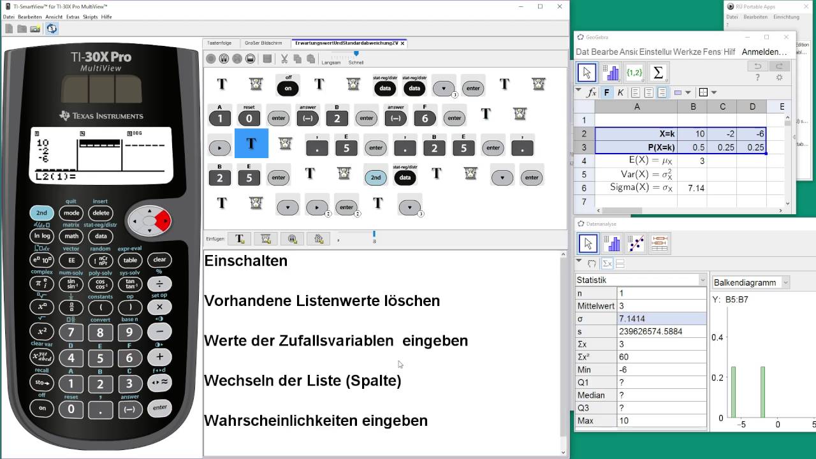This screenshot has width=816, height=459.
Task: Select multi-variable boxplot tool in Datenanalyse
Action: click(x=659, y=243)
